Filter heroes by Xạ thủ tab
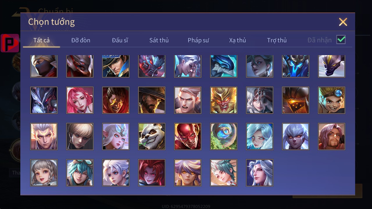Image resolution: width=372 pixels, height=209 pixels. tap(237, 40)
